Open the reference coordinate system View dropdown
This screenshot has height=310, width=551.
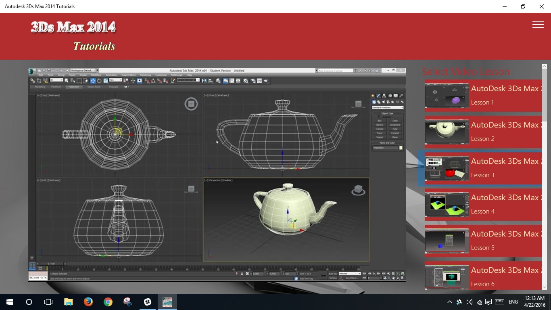[x=115, y=80]
